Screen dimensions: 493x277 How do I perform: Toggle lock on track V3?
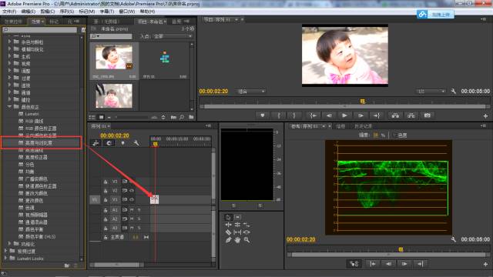pyautogui.click(x=106, y=182)
